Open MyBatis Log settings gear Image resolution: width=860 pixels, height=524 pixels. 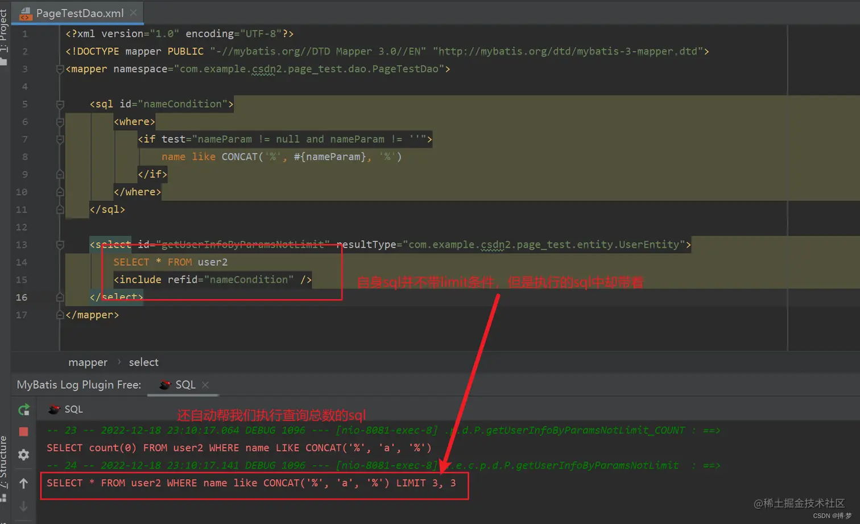click(x=23, y=455)
